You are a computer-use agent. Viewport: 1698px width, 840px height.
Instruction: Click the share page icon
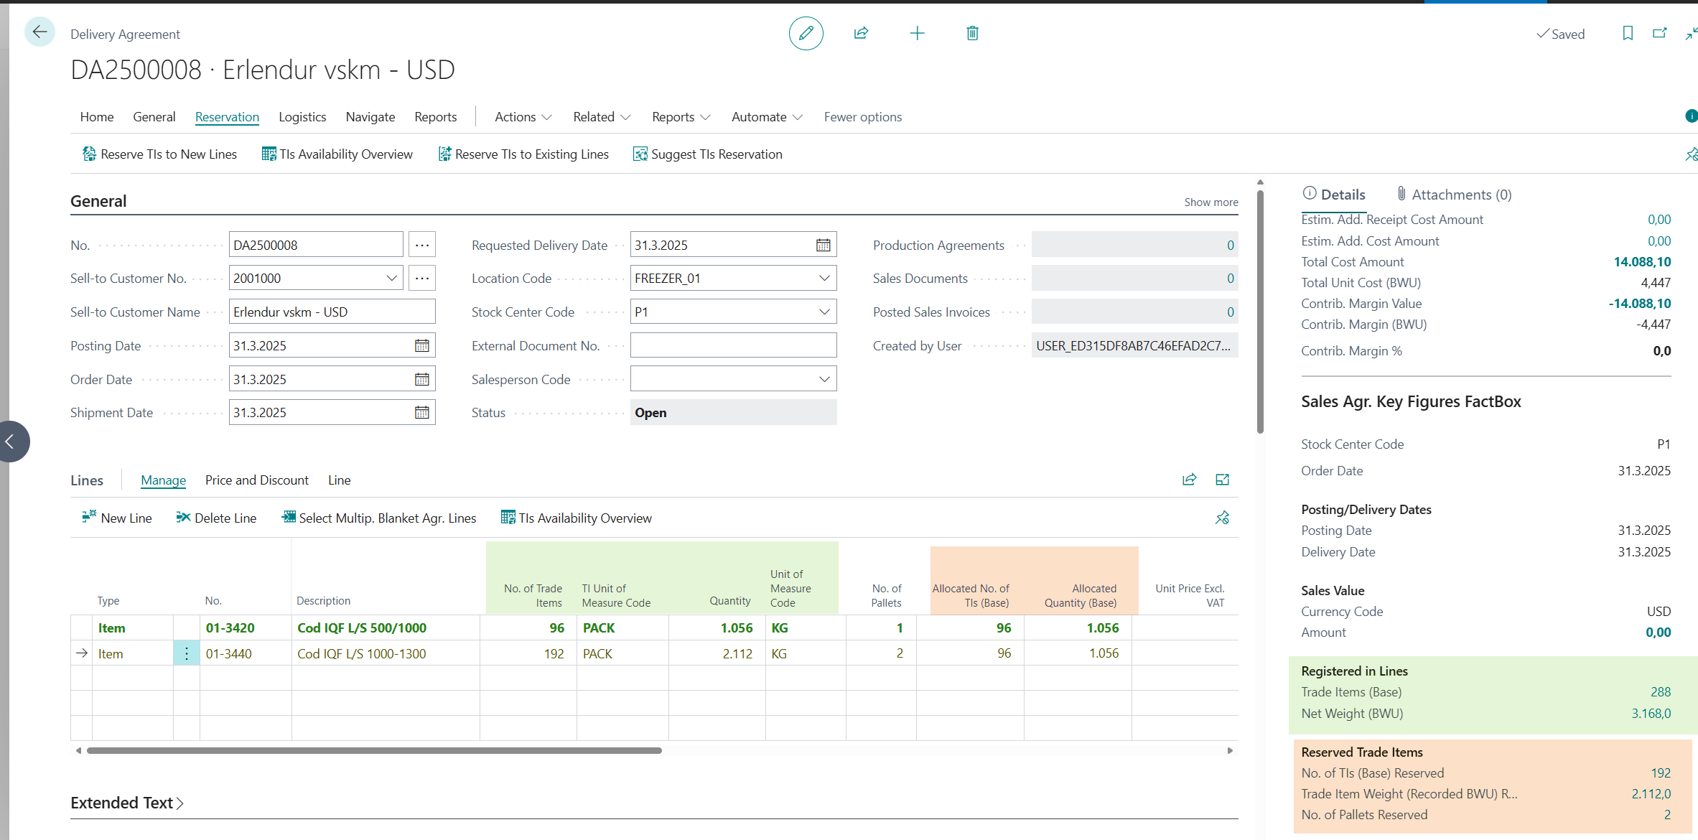point(861,33)
